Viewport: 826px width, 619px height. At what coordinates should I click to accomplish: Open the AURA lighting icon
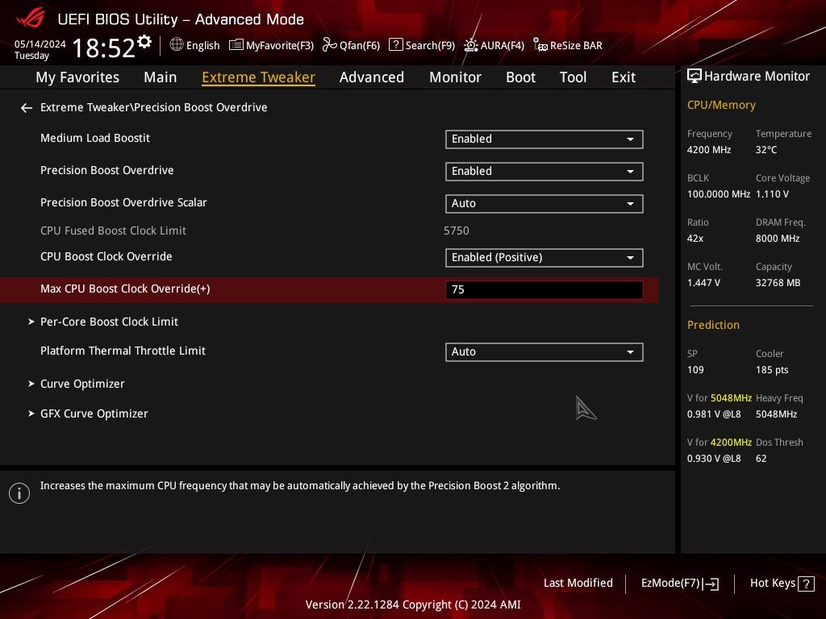[471, 45]
